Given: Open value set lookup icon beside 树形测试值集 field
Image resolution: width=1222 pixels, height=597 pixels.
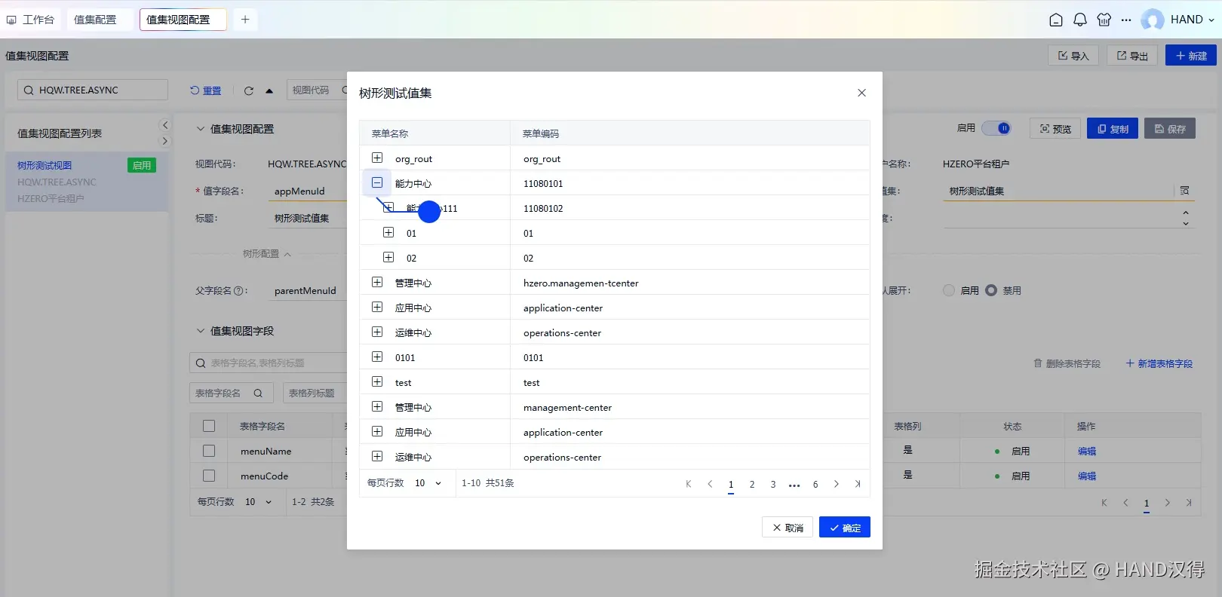Looking at the screenshot, I should pyautogui.click(x=1184, y=191).
